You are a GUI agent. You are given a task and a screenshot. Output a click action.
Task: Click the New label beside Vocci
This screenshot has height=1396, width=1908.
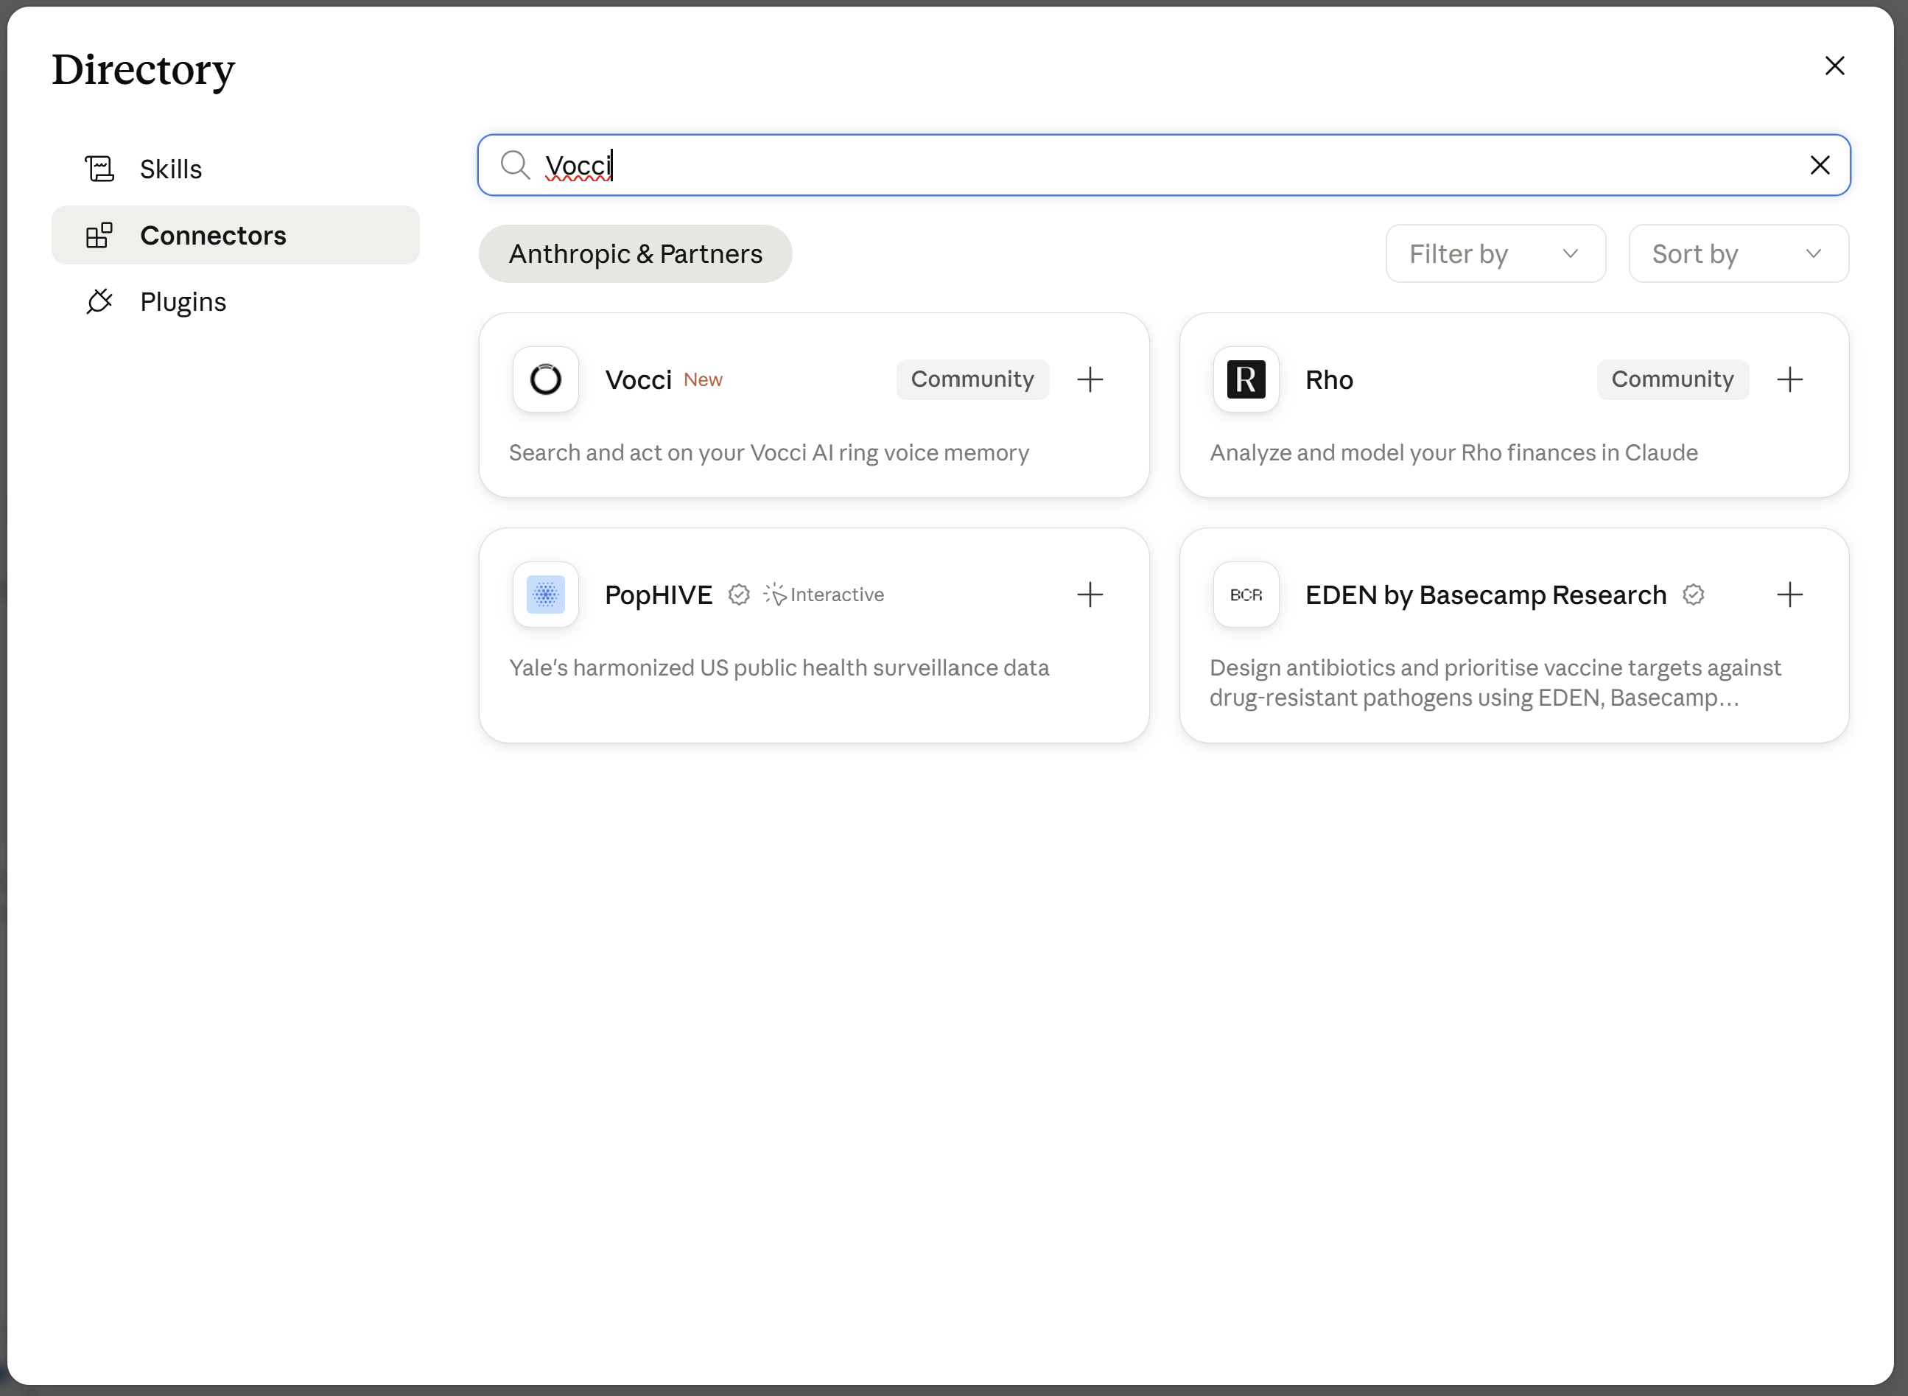pyautogui.click(x=703, y=380)
